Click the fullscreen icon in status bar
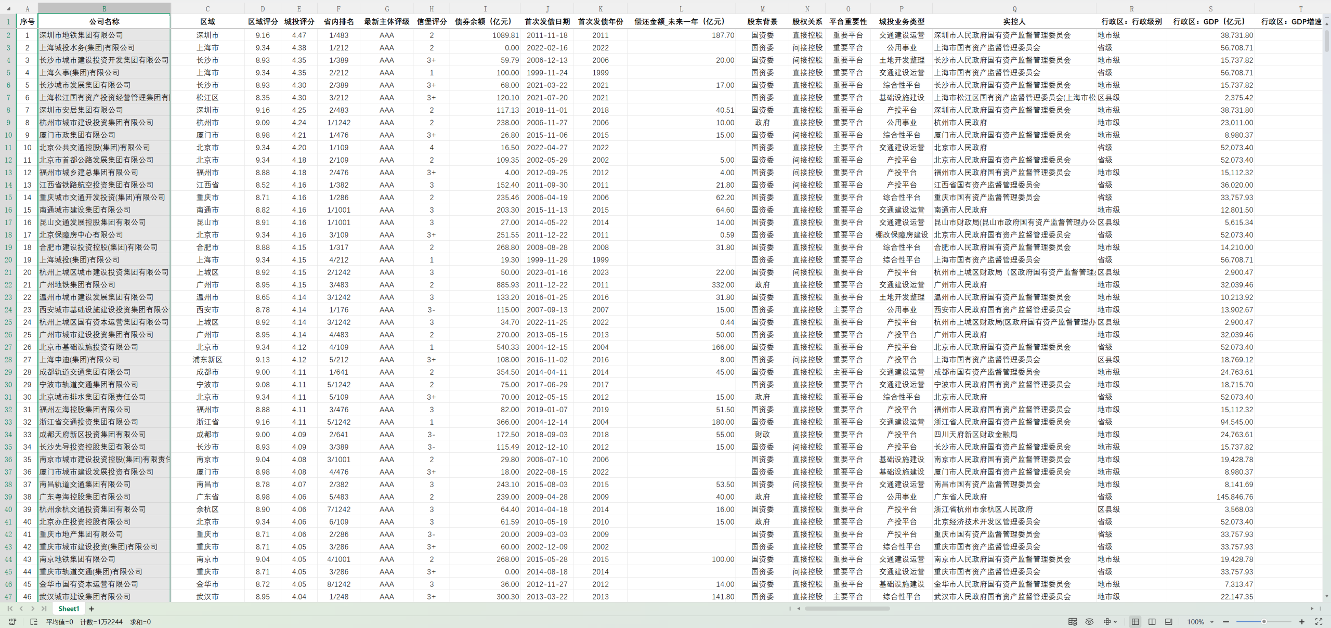1331x628 pixels. pos(1319,622)
